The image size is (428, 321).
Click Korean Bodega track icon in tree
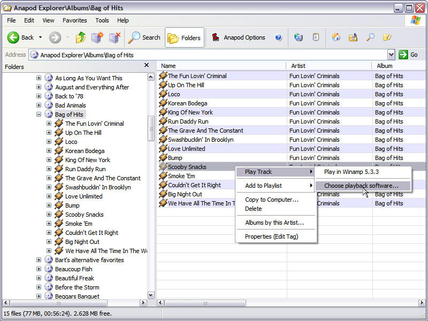pos(59,151)
